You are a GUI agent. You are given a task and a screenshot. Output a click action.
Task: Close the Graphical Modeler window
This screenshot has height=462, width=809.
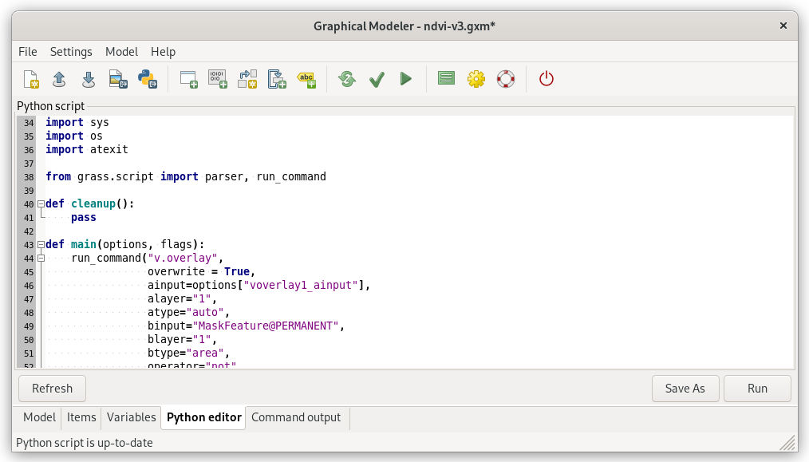point(783,26)
